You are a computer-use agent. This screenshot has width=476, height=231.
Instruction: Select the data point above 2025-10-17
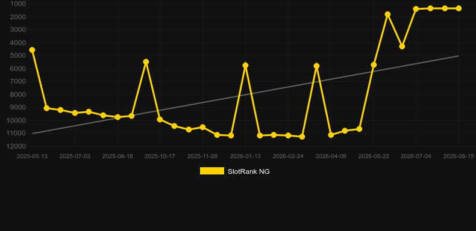tap(160, 120)
